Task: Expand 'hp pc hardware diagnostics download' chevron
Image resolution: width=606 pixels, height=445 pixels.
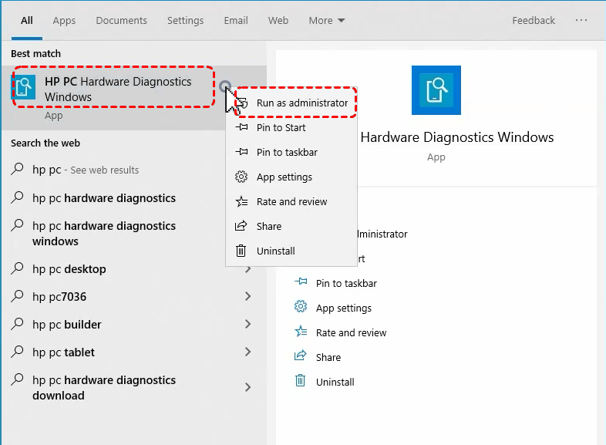Action: click(247, 387)
